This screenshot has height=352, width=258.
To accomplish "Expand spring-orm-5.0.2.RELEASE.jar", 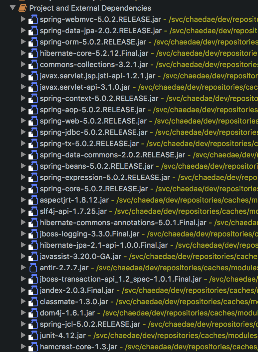I will point(23,42).
